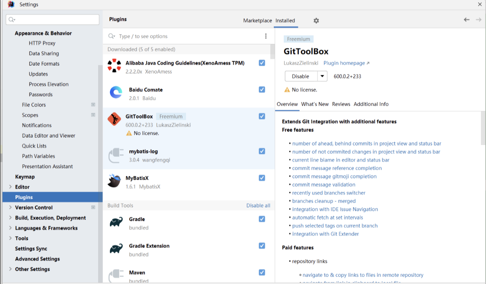Viewport: 486px width, 284px height.
Task: Click the Gradle elephant icon
Action: pos(116,222)
